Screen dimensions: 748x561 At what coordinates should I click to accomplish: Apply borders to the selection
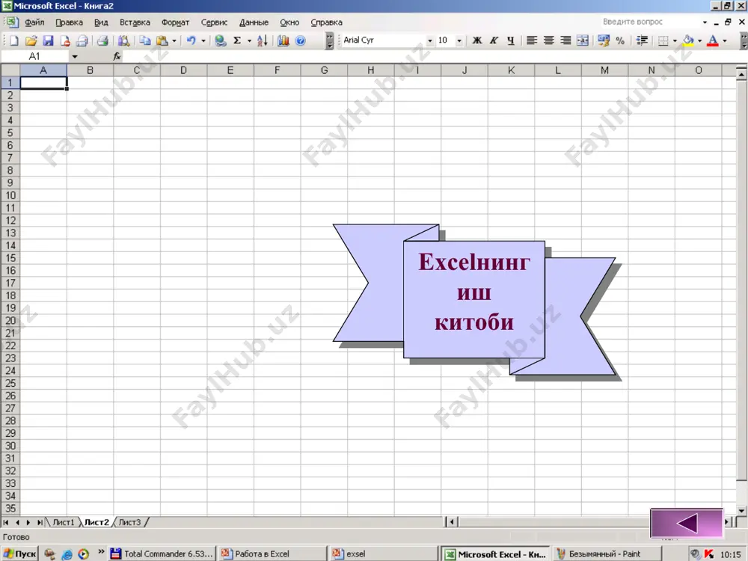(663, 40)
